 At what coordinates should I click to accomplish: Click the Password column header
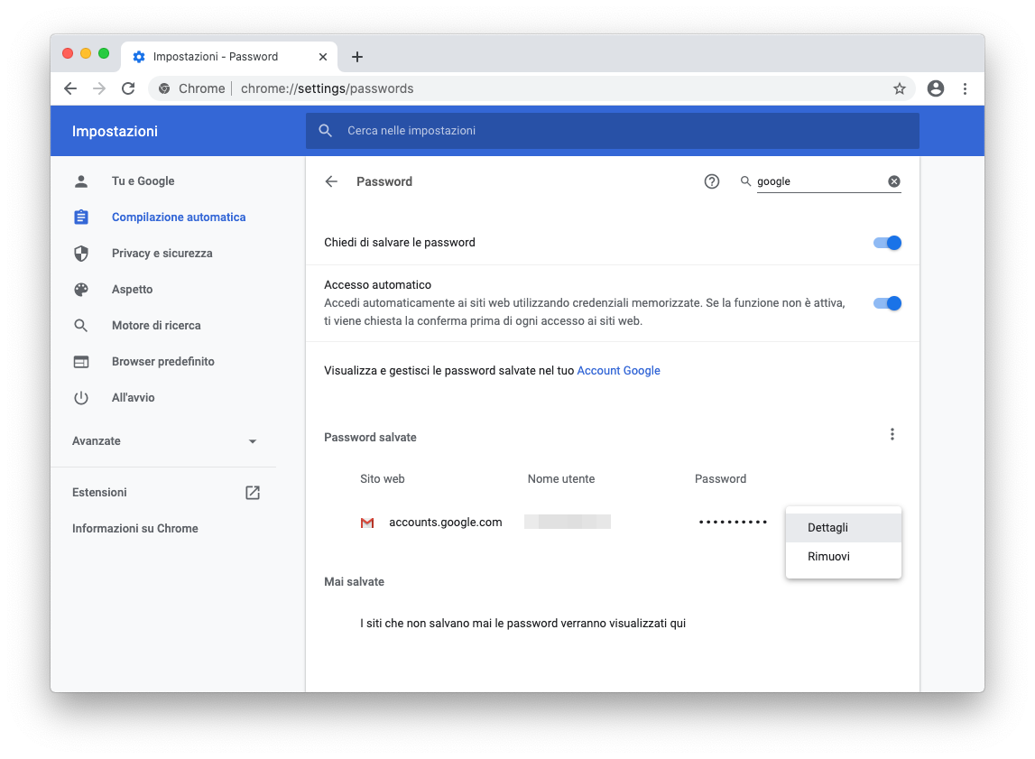[720, 479]
